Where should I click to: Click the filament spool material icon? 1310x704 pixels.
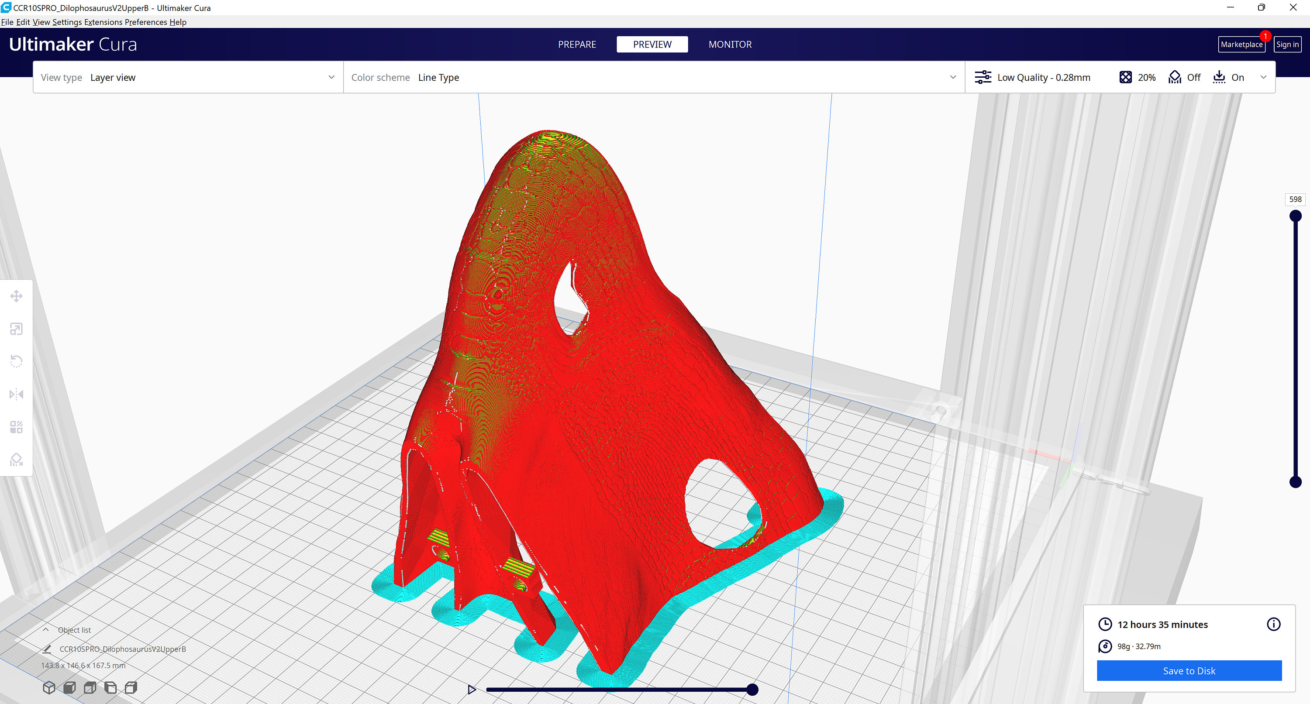coord(1105,646)
